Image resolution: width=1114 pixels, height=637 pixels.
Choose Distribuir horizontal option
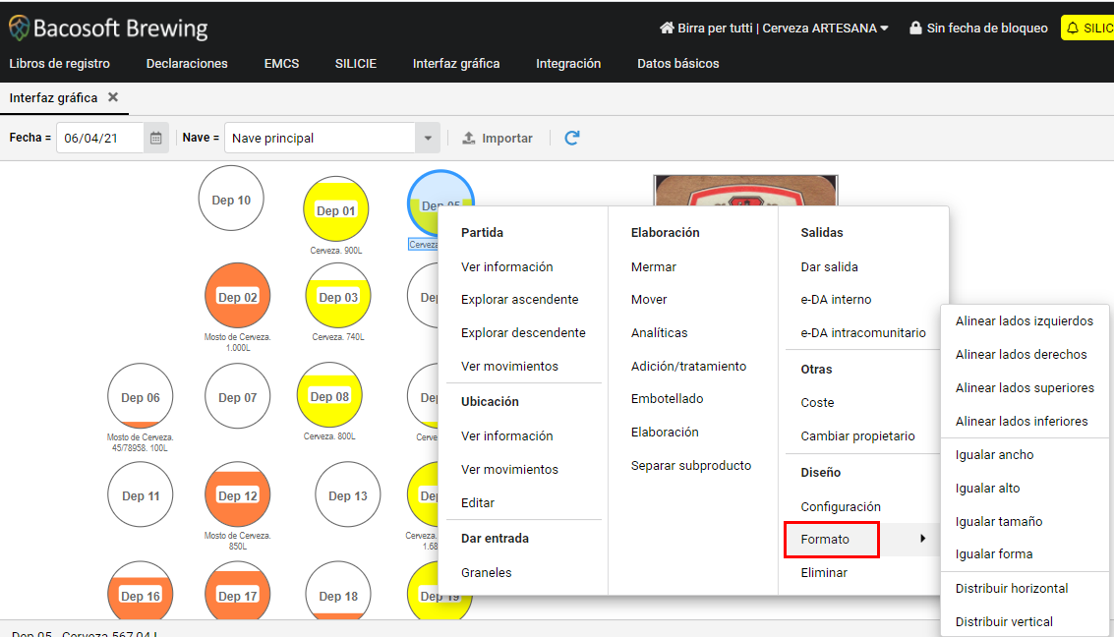[x=1012, y=588]
